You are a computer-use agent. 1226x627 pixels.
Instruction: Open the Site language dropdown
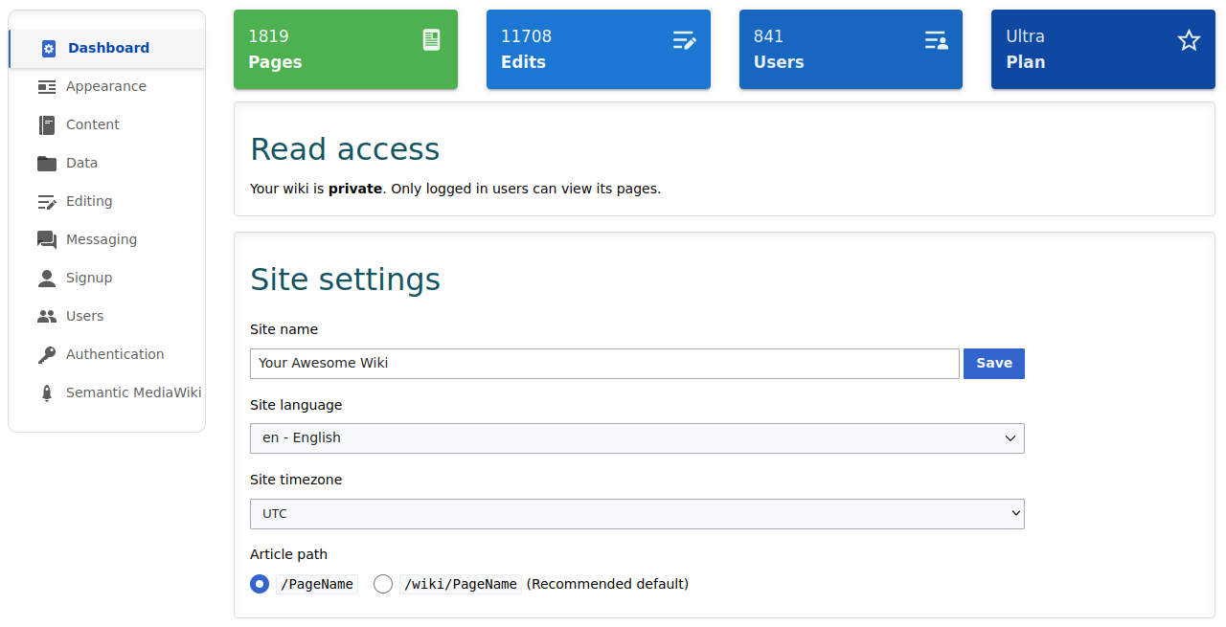click(x=637, y=437)
